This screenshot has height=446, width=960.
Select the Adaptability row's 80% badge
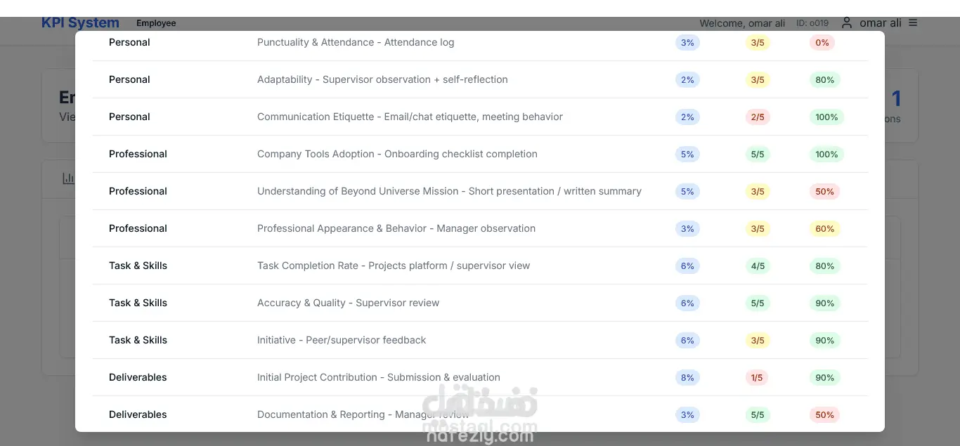[x=825, y=80]
